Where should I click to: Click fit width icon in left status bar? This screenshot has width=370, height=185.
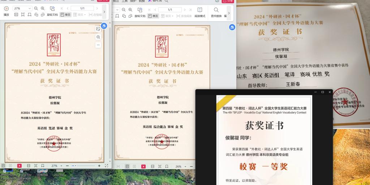[43, 166]
